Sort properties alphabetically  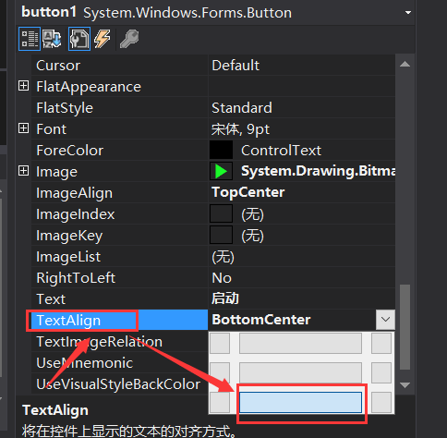52,39
